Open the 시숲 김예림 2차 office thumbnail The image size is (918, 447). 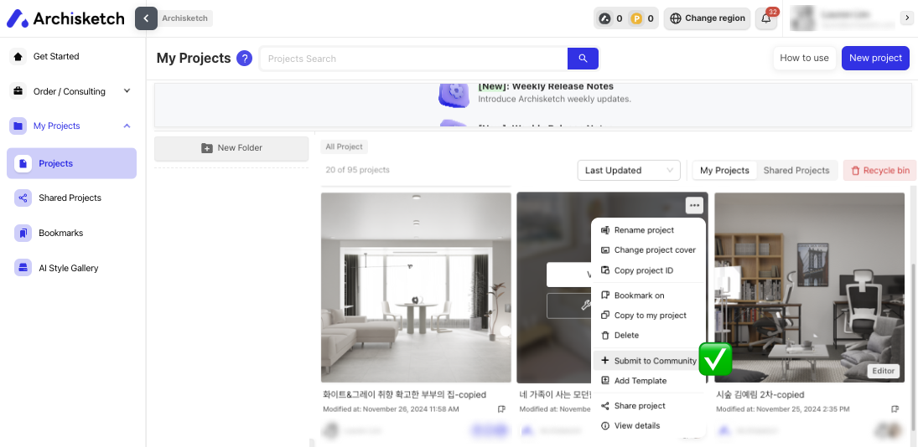[809, 287]
